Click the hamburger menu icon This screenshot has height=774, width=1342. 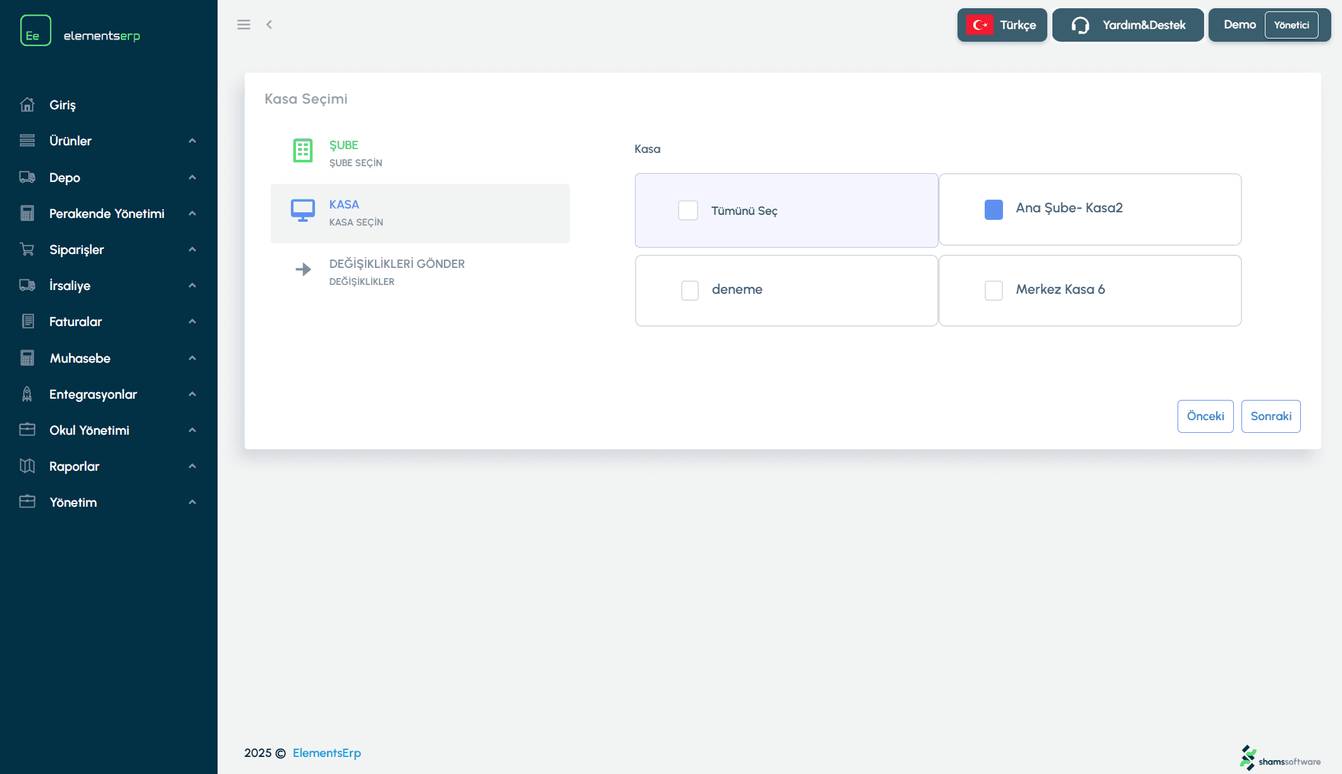tap(243, 25)
